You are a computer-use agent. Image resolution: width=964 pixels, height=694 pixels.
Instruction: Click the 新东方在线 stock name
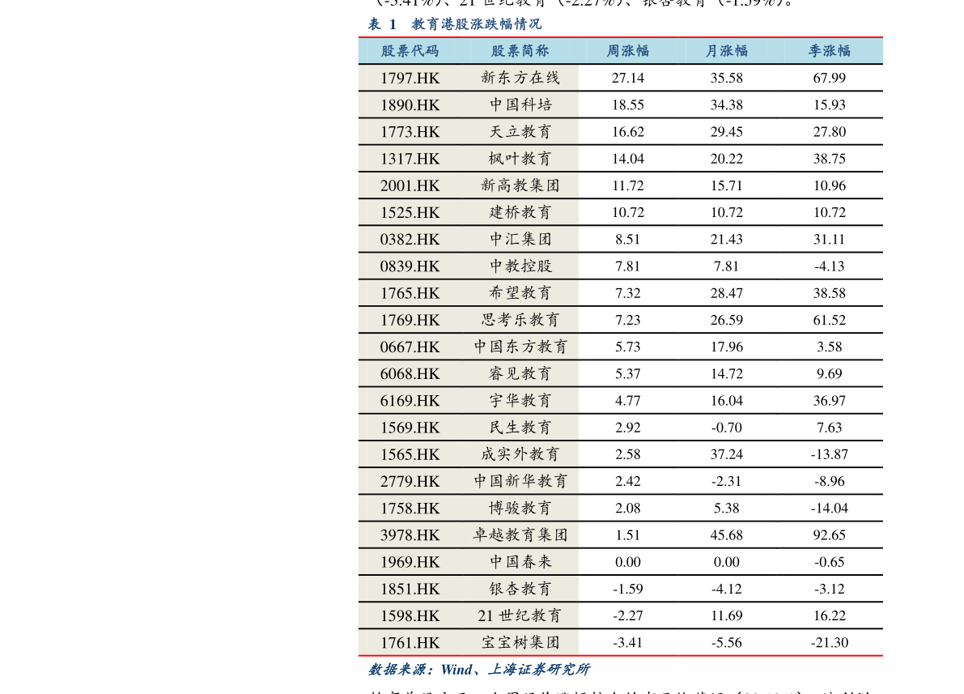(520, 78)
